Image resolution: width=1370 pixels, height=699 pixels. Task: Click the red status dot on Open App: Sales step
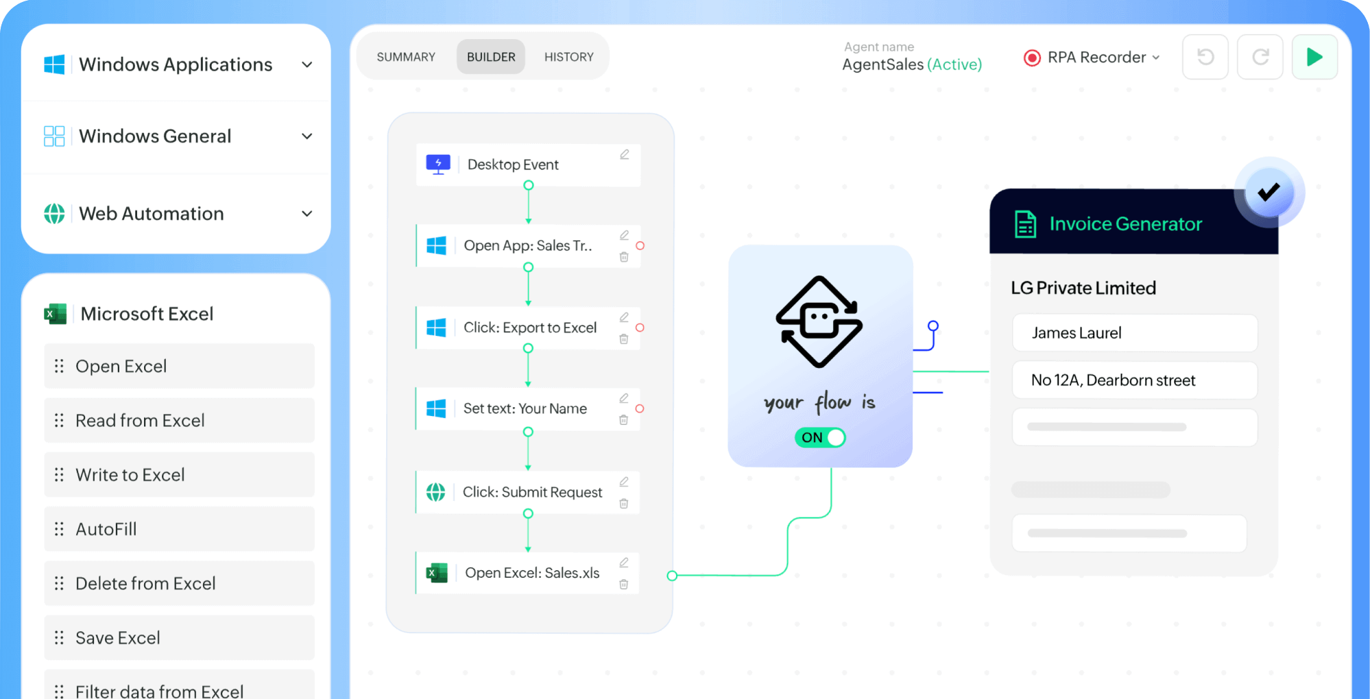pos(640,245)
